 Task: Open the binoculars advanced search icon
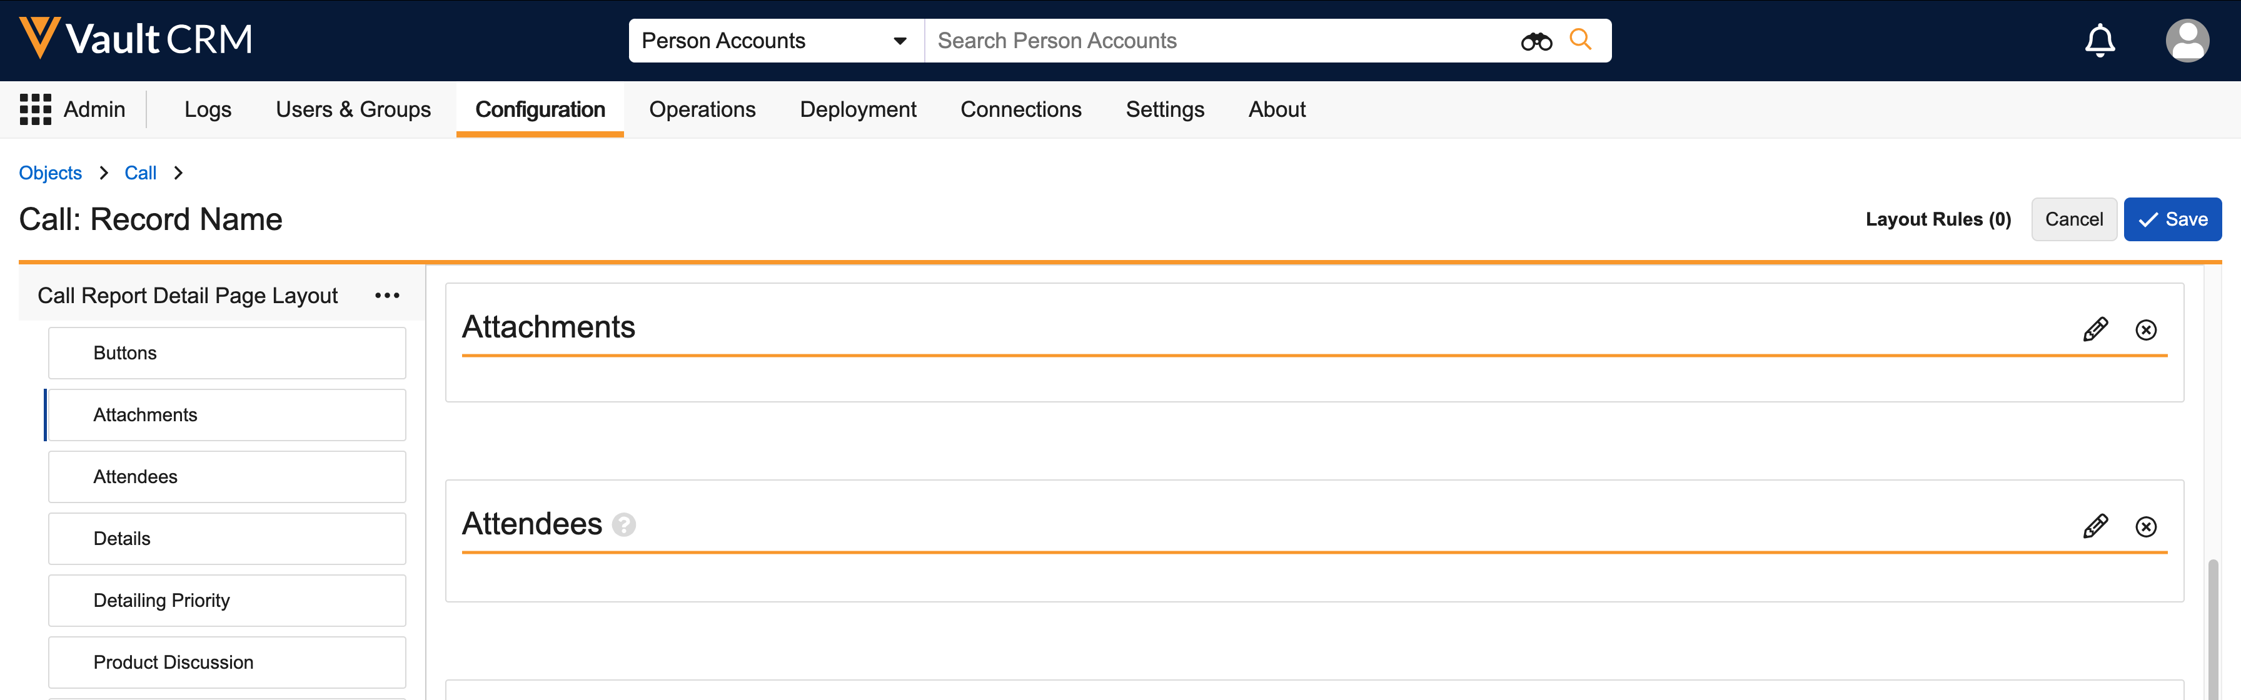(1536, 41)
